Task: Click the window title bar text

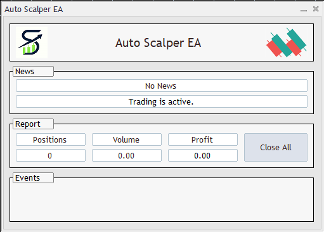Action: (34, 10)
